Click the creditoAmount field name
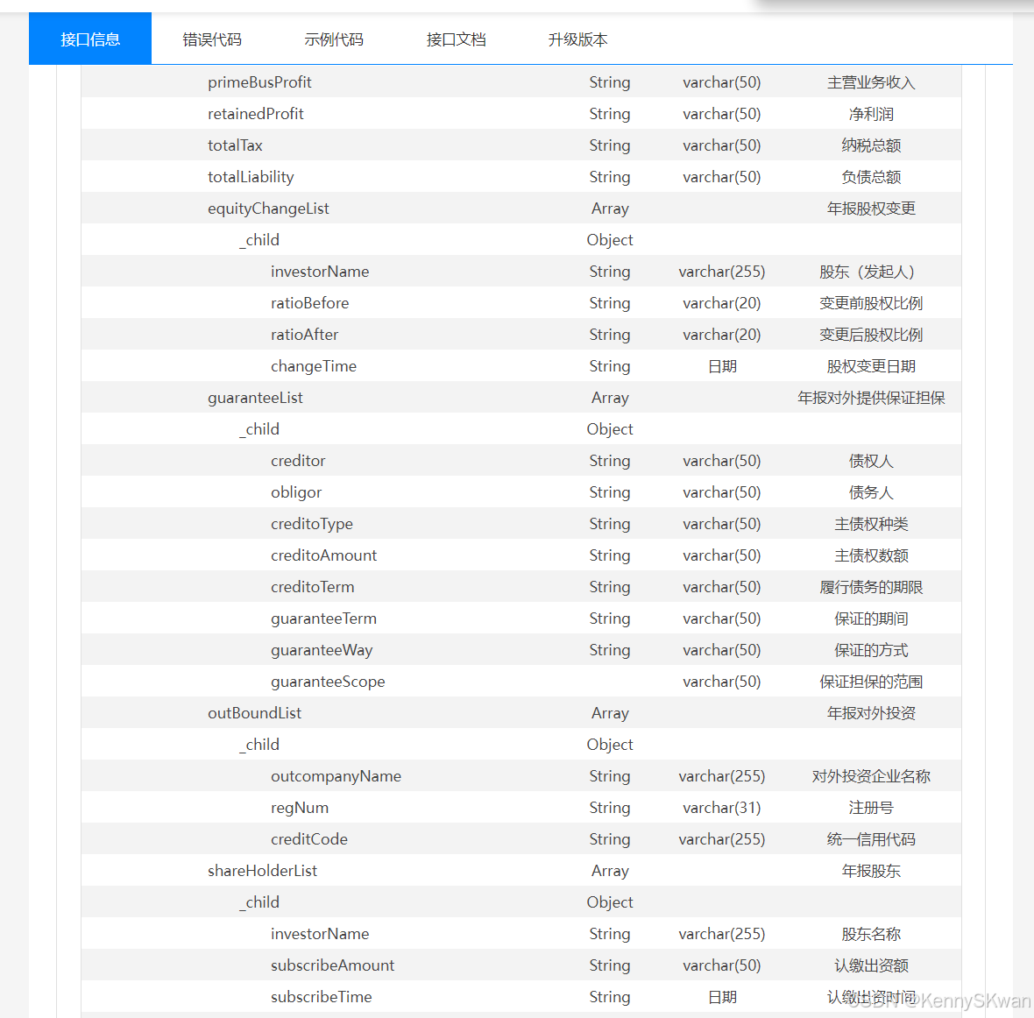This screenshot has height=1018, width=1034. [x=323, y=555]
